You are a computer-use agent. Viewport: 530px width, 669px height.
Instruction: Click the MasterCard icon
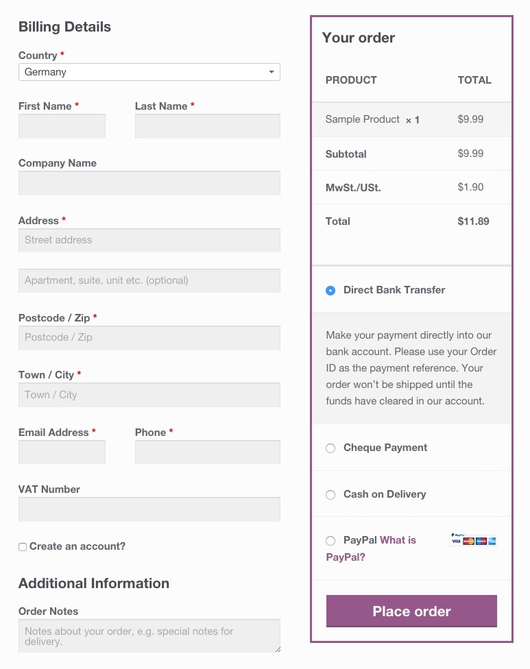tap(468, 541)
